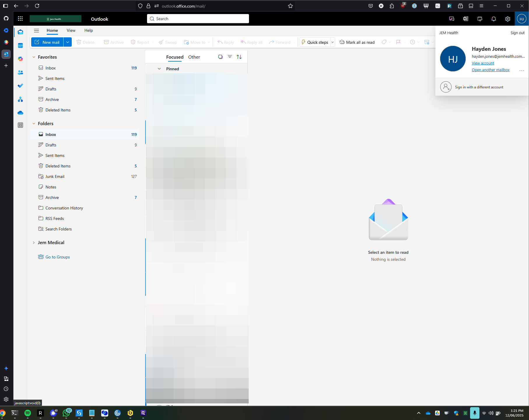The width and height of the screenshot is (529, 420).
Task: Open the To Do checkmark icon
Action: click(x=20, y=86)
